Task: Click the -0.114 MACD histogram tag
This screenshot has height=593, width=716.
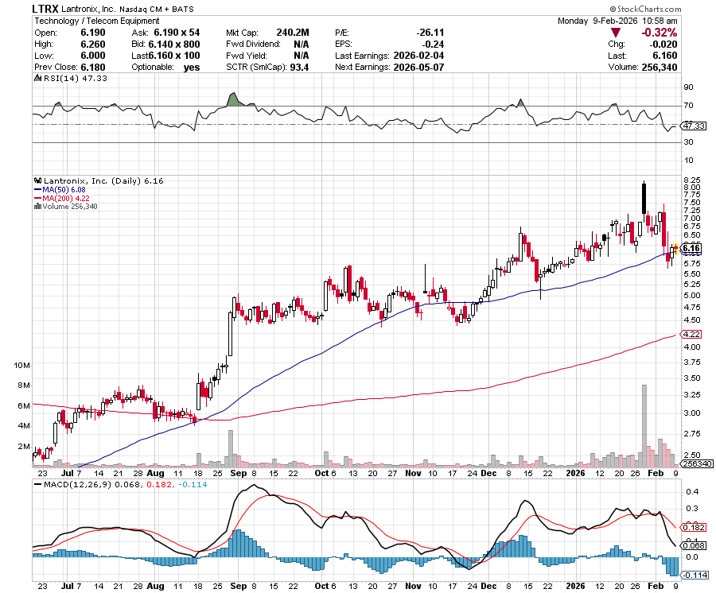Action: click(x=695, y=576)
